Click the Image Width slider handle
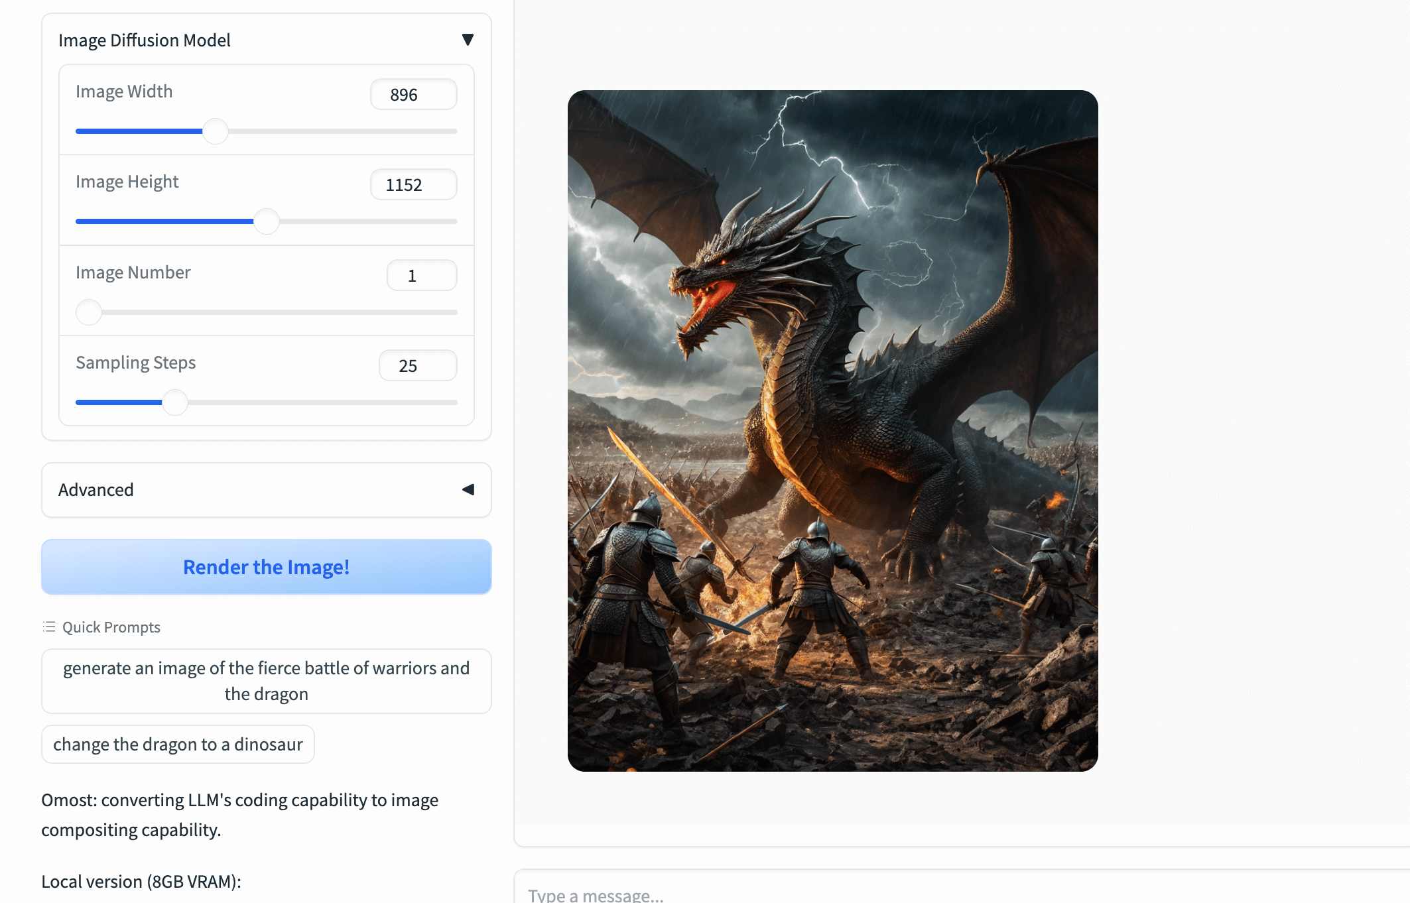The width and height of the screenshot is (1410, 903). [x=215, y=131]
